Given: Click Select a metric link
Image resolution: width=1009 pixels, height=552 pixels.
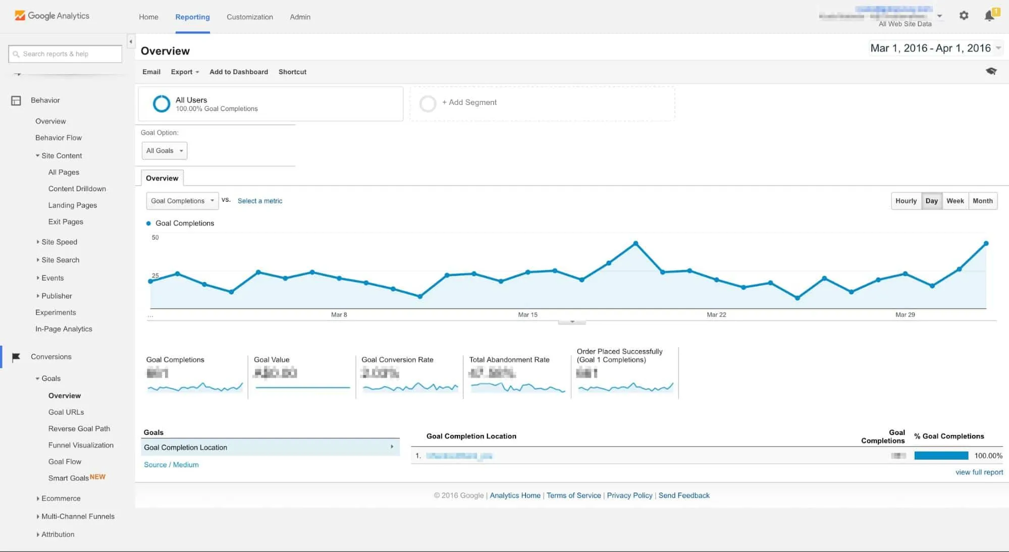Looking at the screenshot, I should 260,201.
